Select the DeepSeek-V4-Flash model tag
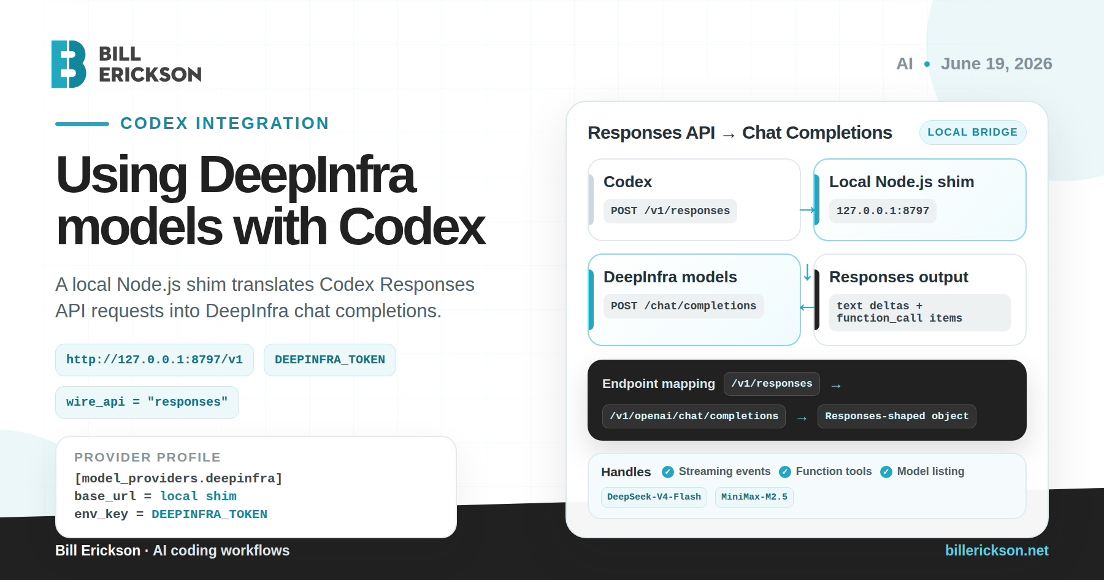The image size is (1104, 580). tap(654, 497)
